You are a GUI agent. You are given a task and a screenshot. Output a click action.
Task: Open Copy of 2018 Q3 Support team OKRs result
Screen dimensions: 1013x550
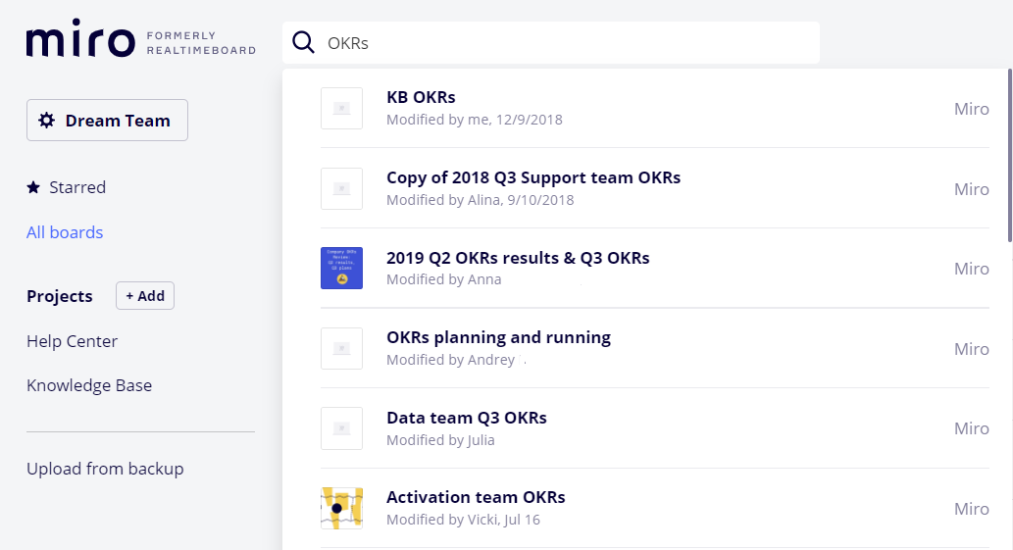[x=533, y=177]
